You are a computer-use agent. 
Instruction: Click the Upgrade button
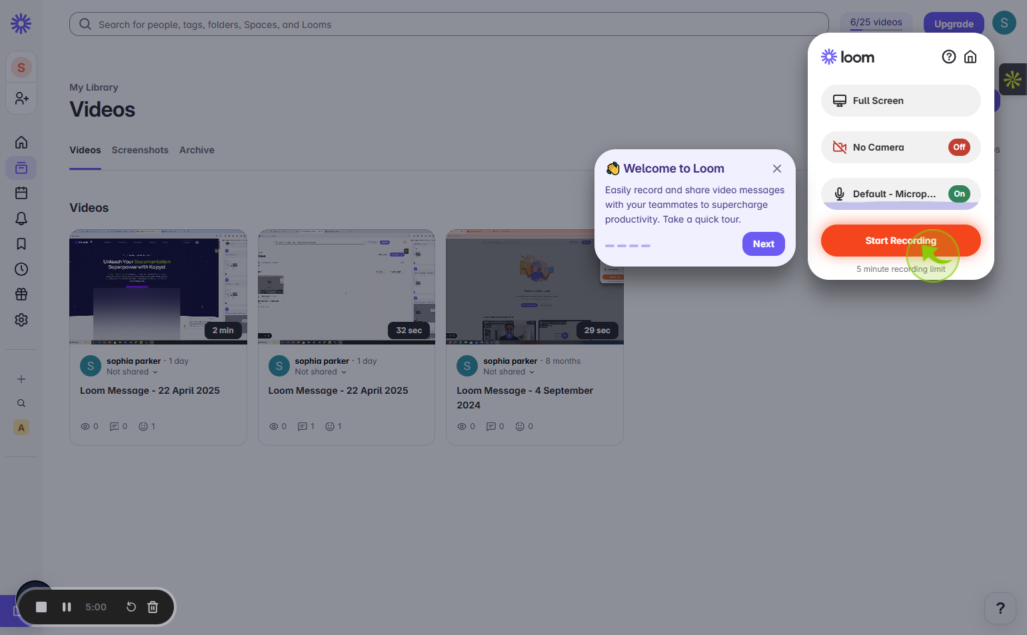point(954,24)
